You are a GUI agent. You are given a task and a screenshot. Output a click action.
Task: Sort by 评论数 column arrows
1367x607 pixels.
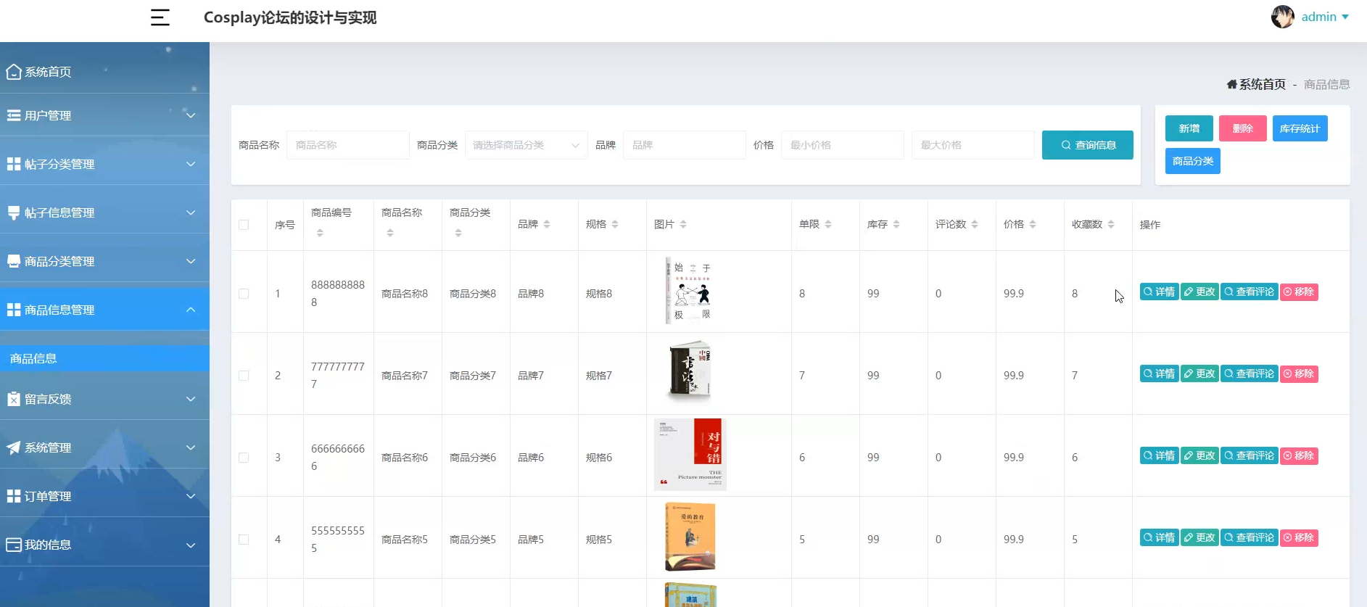[975, 225]
